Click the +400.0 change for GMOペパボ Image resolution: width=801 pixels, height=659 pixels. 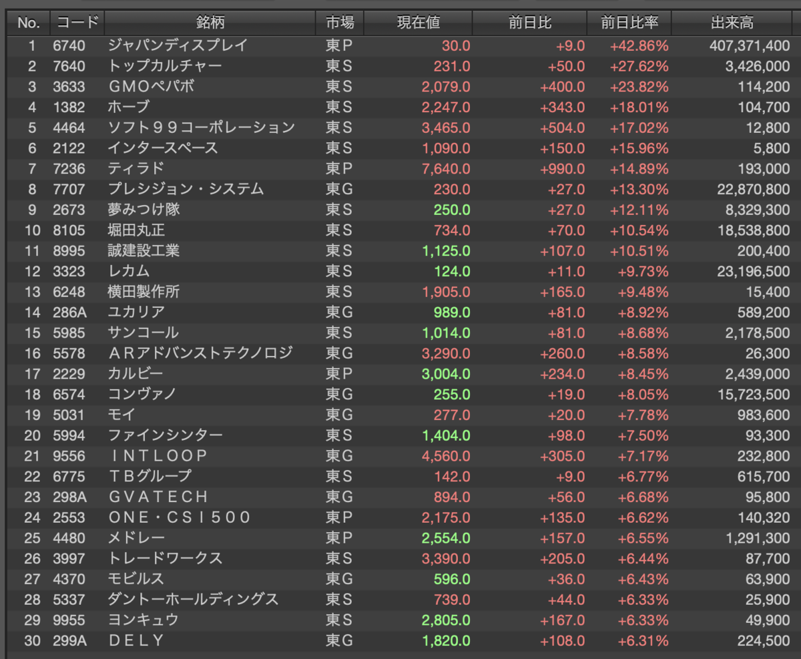[562, 87]
